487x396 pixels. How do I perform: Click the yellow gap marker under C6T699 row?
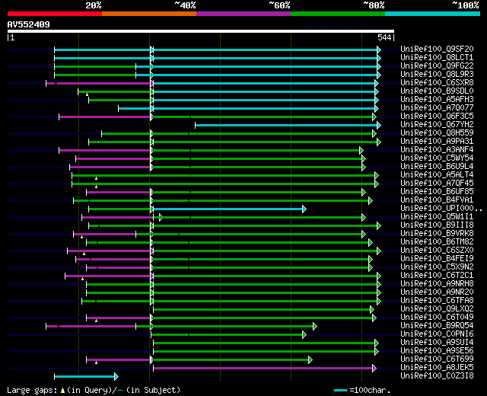pyautogui.click(x=97, y=362)
